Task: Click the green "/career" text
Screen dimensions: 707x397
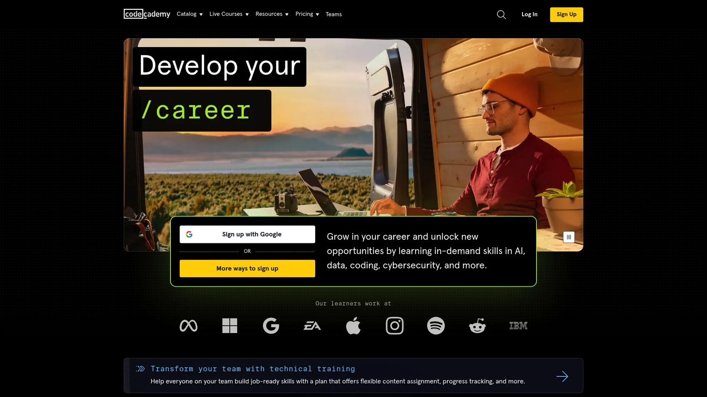Action: (x=196, y=111)
